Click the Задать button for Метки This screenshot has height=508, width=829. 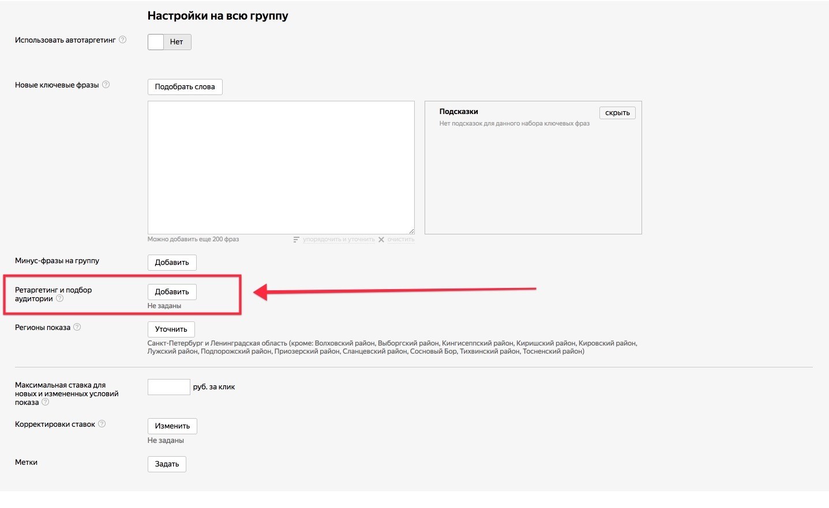(x=167, y=464)
